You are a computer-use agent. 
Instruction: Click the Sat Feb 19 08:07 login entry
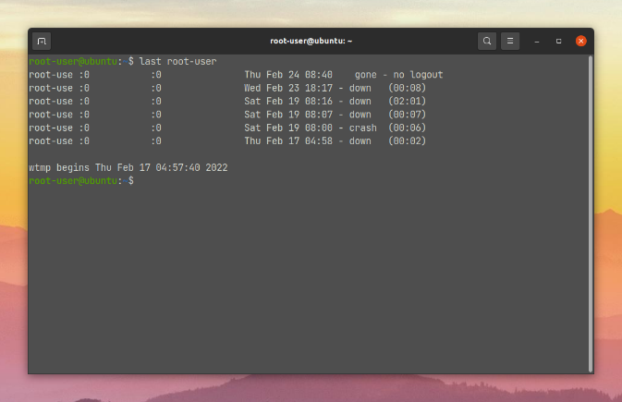(227, 115)
